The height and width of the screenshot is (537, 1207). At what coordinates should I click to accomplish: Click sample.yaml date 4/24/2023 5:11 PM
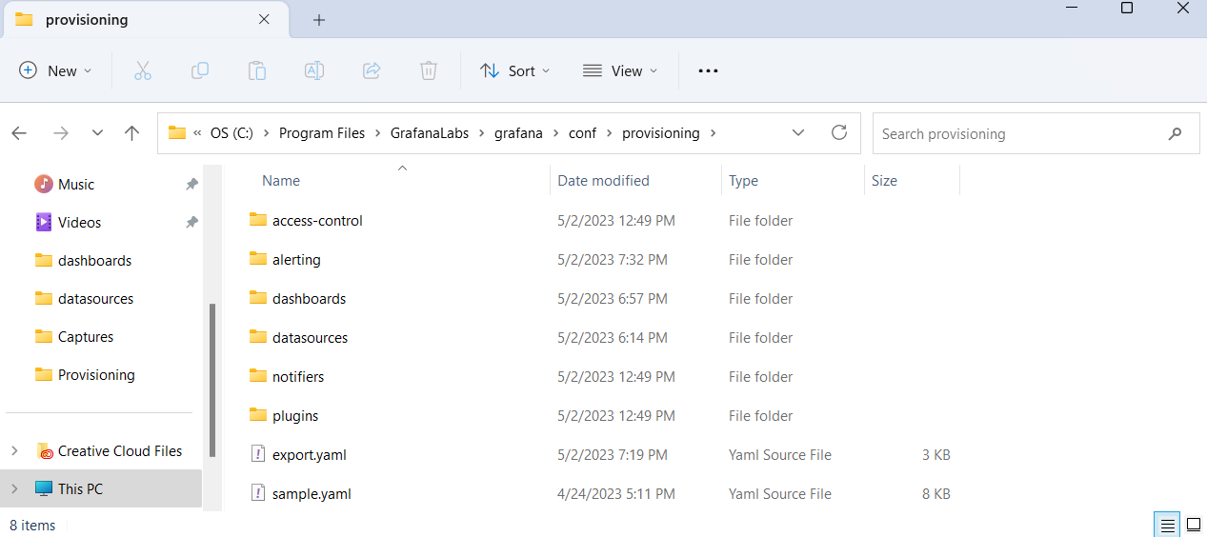click(616, 493)
